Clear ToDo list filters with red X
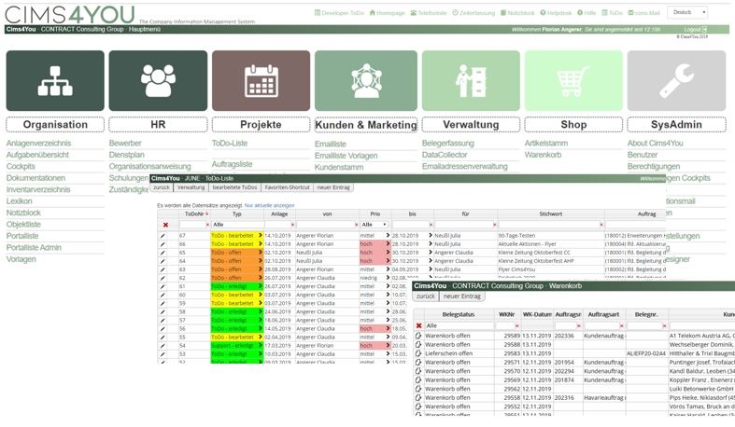 point(165,225)
